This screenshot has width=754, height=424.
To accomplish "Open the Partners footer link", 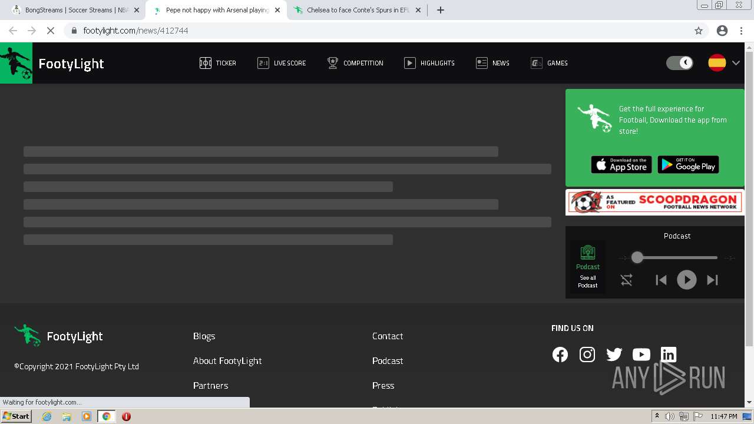I will (210, 386).
